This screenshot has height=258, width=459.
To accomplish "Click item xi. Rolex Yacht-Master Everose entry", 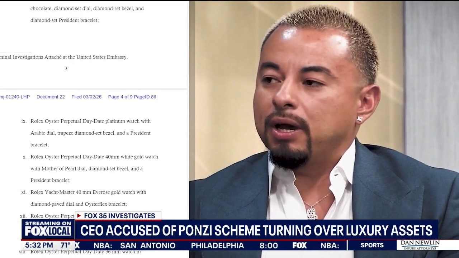I will pyautogui.click(x=84, y=198).
